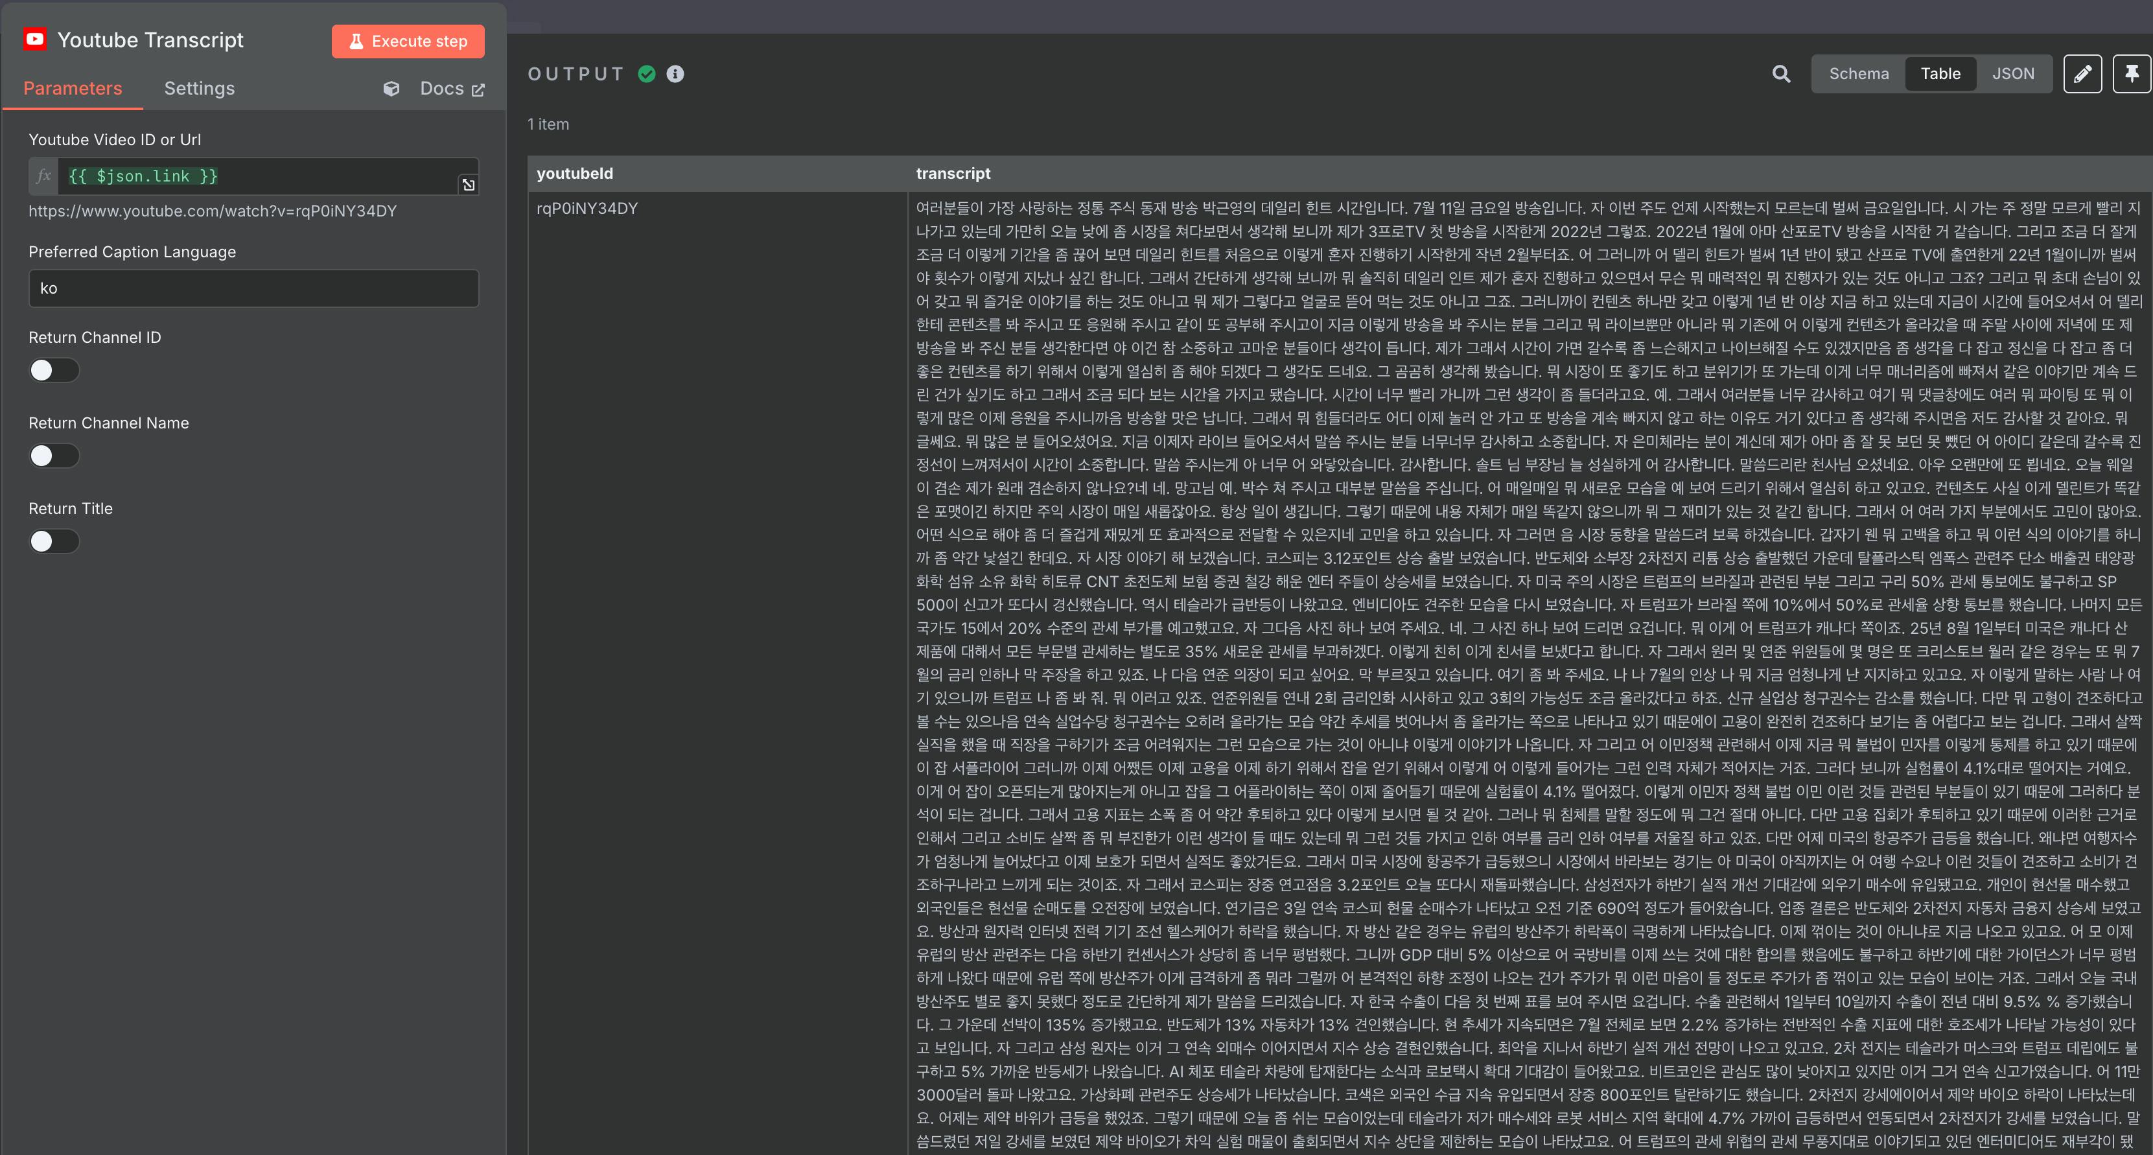Select the rqP0iNY34DY cell value
The image size is (2153, 1155).
point(587,208)
